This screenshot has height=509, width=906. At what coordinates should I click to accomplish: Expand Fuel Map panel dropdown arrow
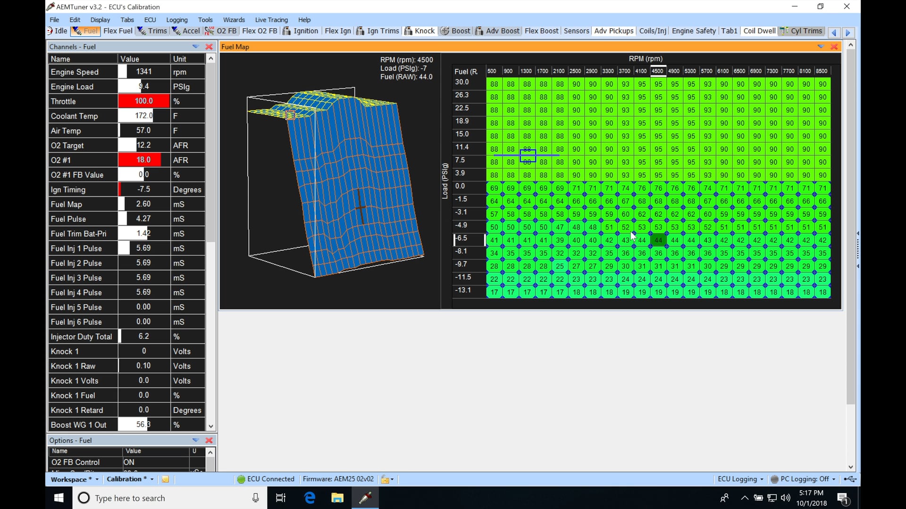point(821,47)
